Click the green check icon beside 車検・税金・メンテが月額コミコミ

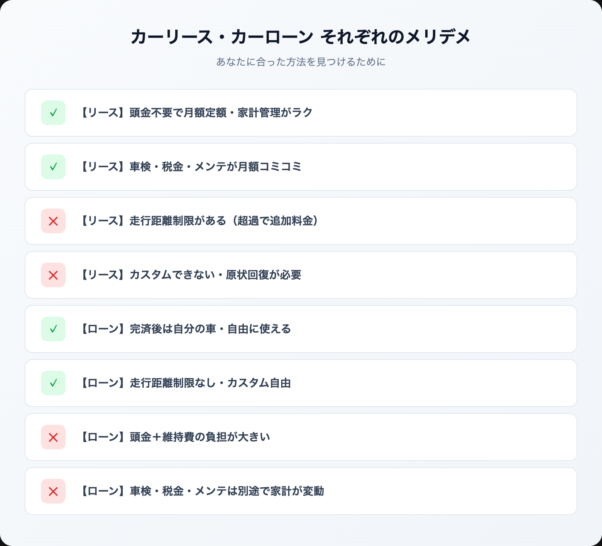[53, 167]
